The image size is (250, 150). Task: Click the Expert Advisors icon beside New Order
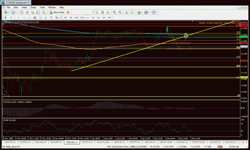click(68, 12)
